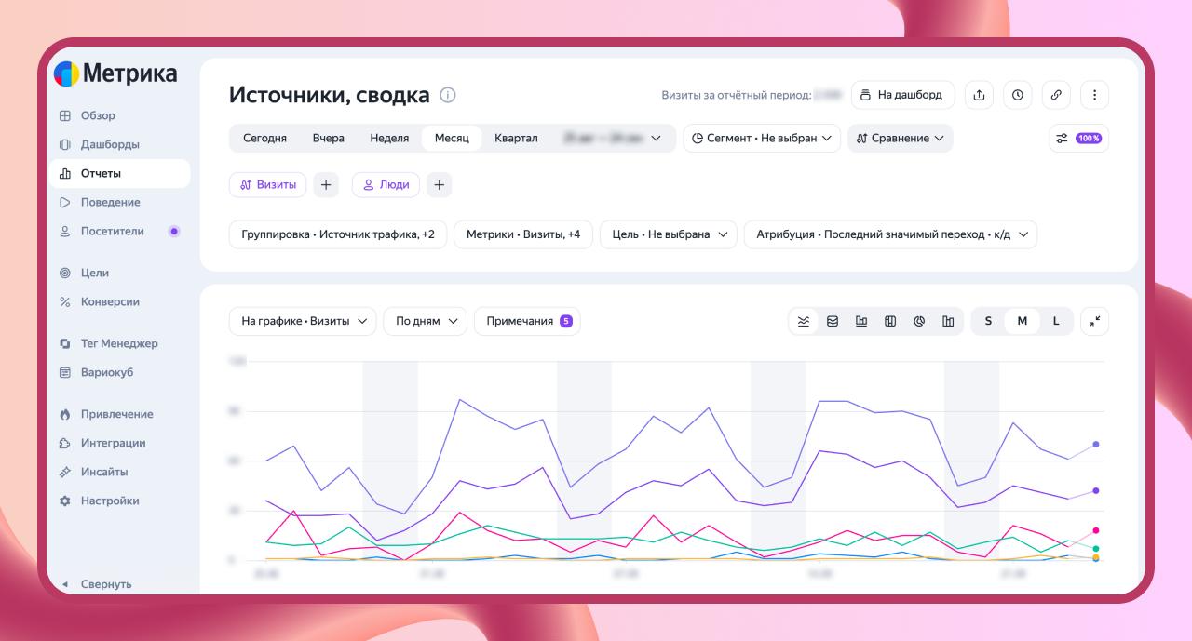
Task: Select the Месяц period
Action: point(452,138)
